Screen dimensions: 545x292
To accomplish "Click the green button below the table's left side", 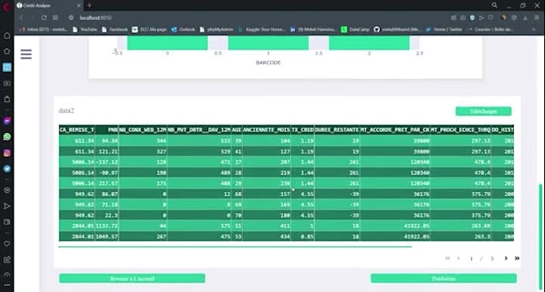I will point(132,278).
